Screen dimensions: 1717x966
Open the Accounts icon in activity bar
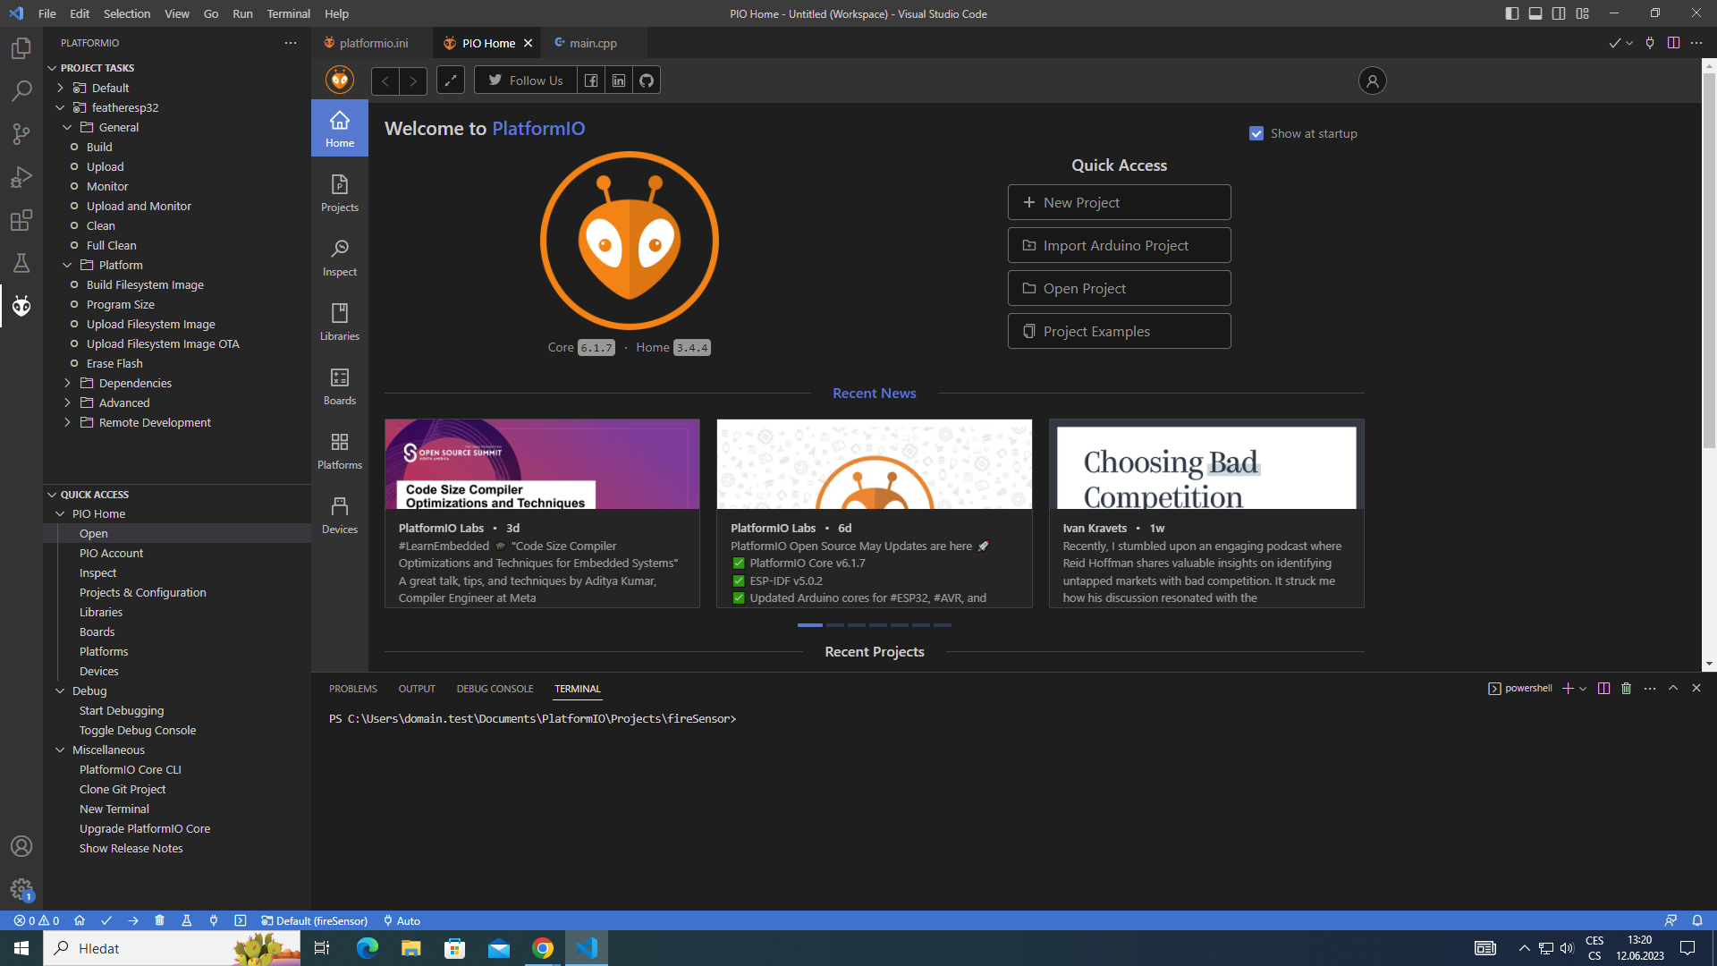pyautogui.click(x=21, y=846)
